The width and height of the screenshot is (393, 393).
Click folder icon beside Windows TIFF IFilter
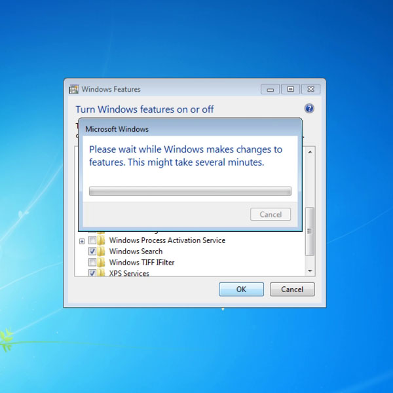[101, 262]
